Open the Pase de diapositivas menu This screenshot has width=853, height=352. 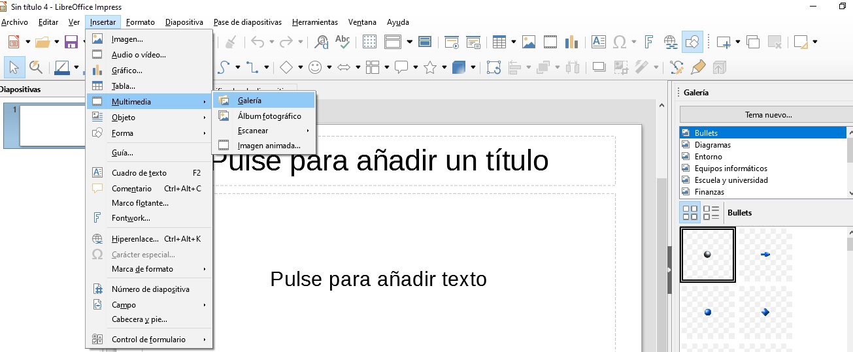pyautogui.click(x=248, y=22)
